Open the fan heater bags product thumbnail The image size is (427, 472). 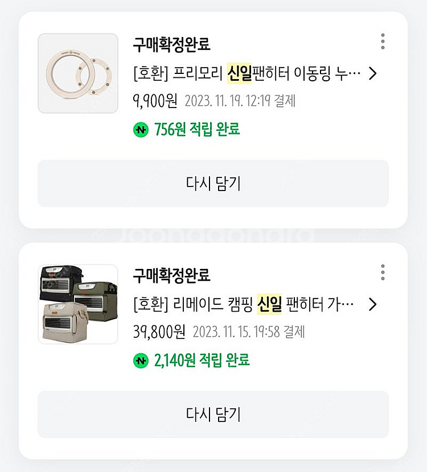pos(78,304)
